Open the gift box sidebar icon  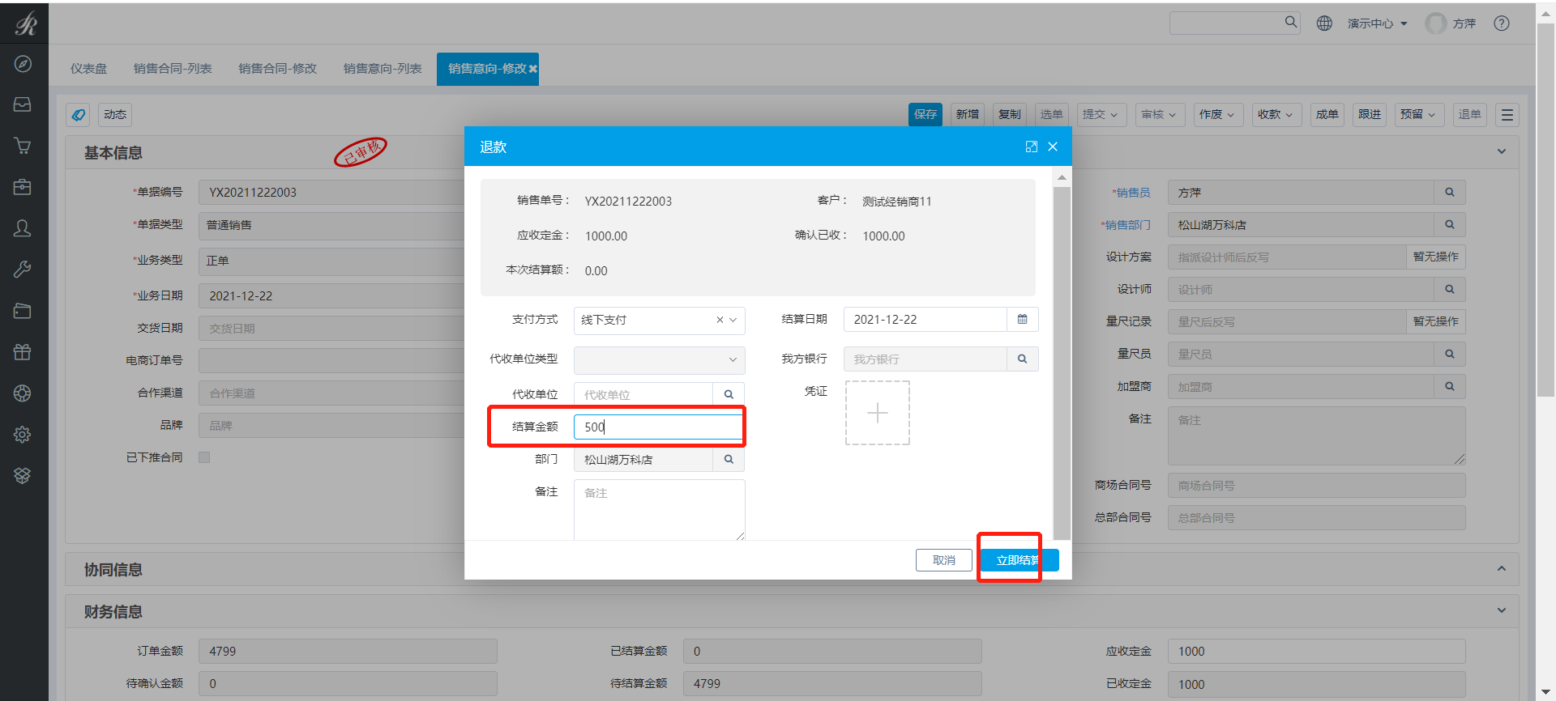tap(23, 352)
